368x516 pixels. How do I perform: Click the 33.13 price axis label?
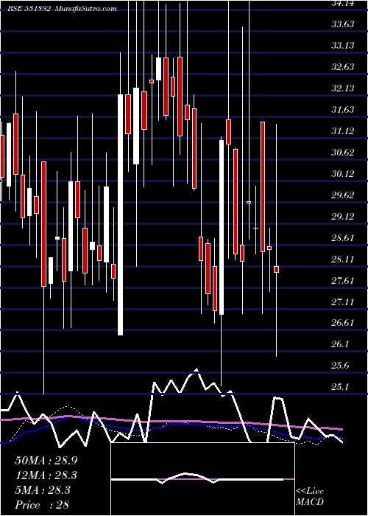click(x=343, y=46)
